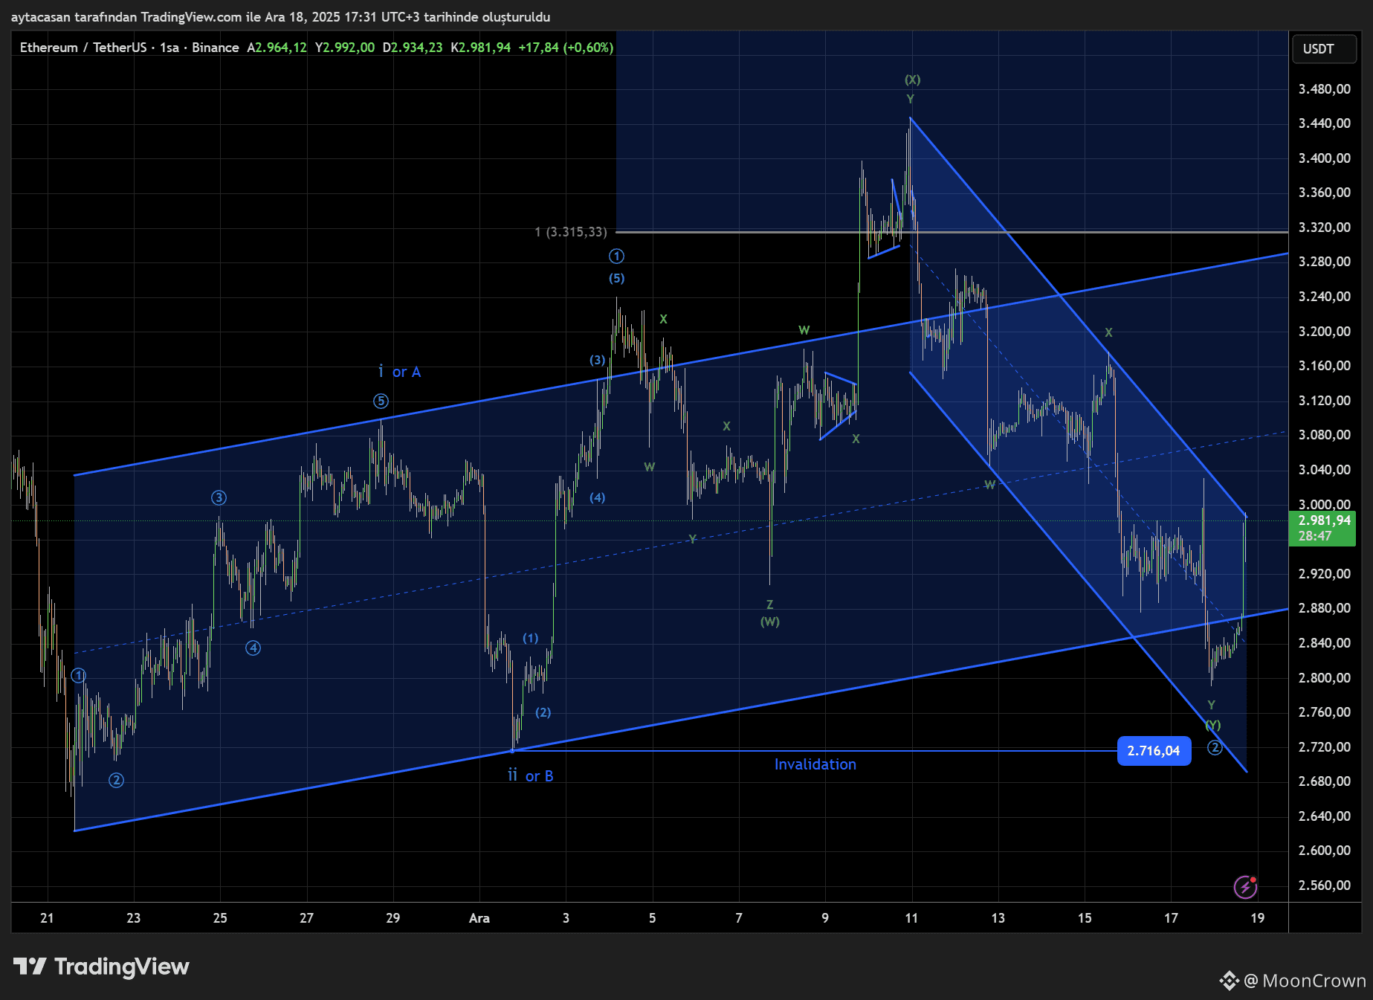Click the (X) wave label at the top
The image size is (1373, 1000).
tap(913, 80)
